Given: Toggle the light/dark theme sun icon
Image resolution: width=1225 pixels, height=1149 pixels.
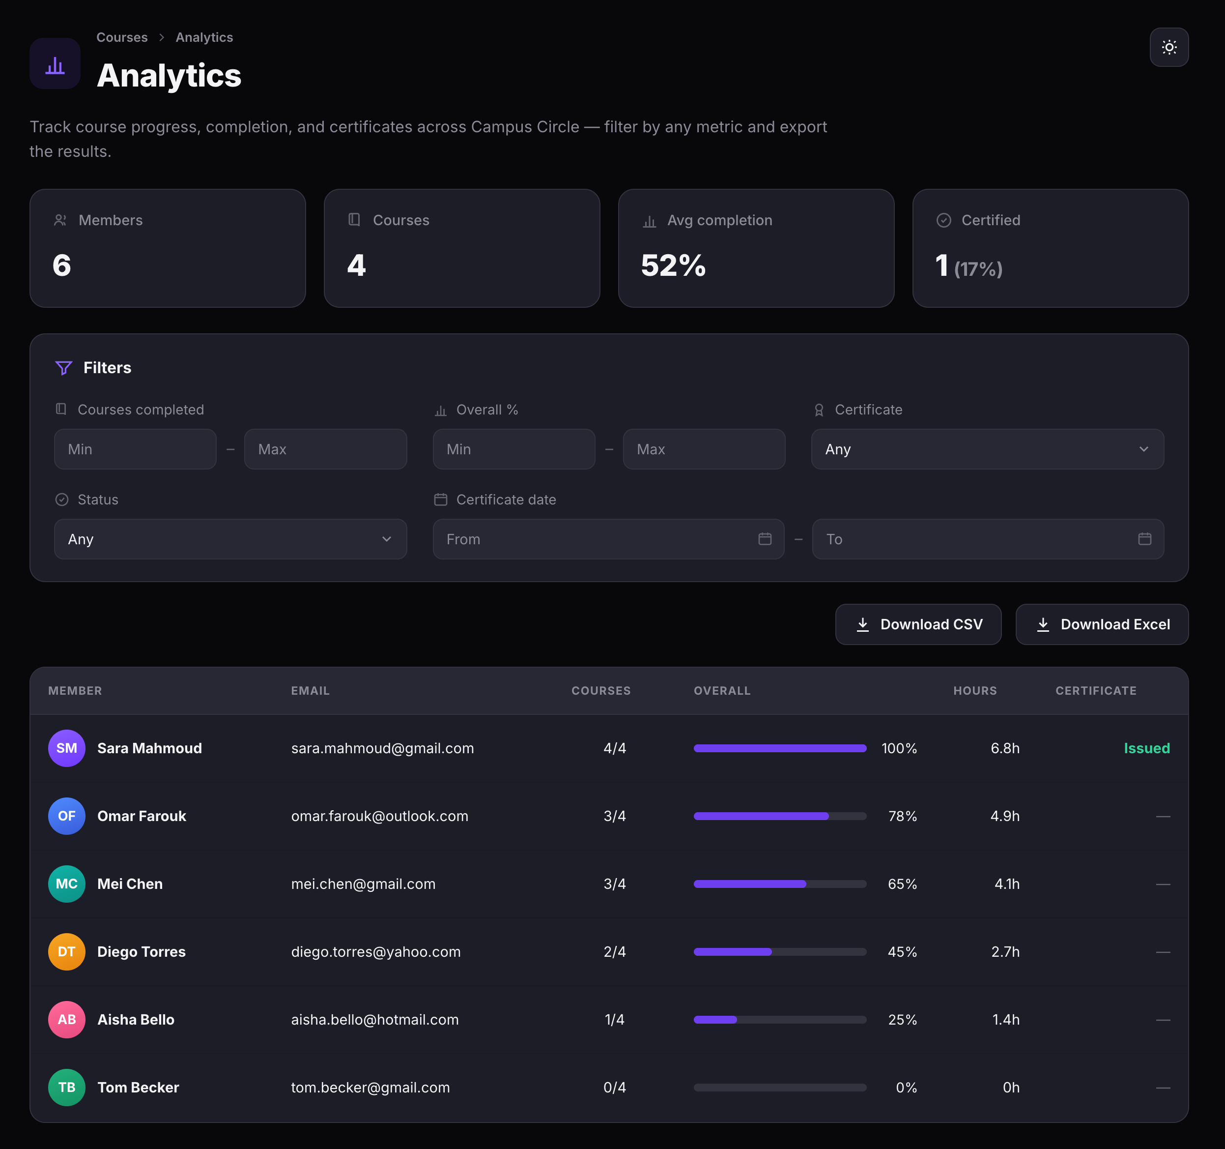Looking at the screenshot, I should pyautogui.click(x=1169, y=48).
